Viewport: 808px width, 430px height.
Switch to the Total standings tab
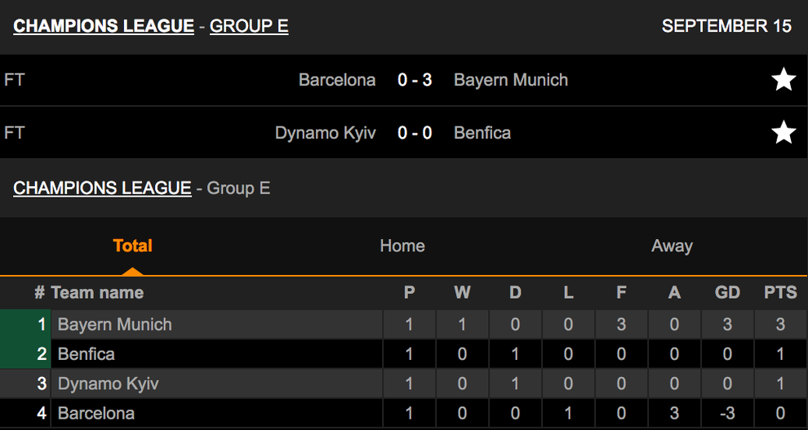[133, 246]
